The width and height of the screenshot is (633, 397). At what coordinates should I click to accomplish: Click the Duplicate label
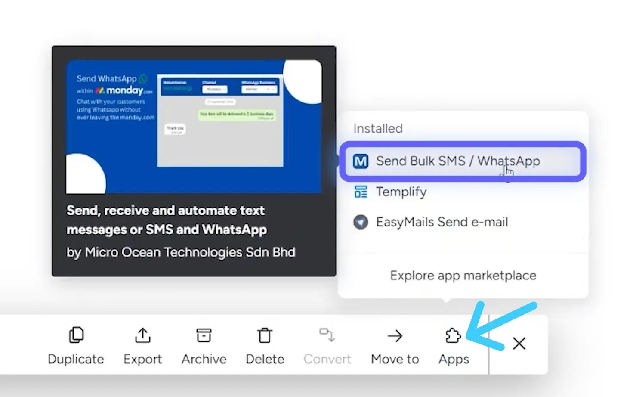coord(76,359)
